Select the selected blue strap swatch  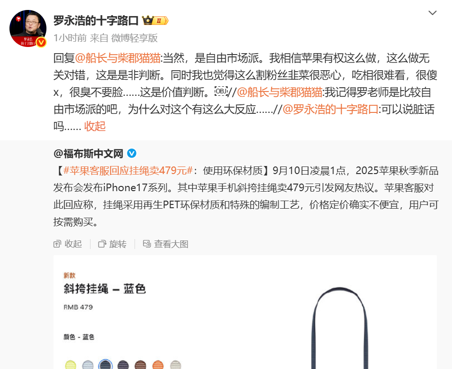click(x=105, y=365)
